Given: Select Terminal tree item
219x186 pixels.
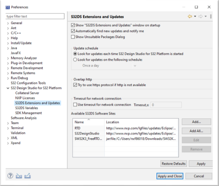Looking at the screenshot, I should tap(17, 128).
